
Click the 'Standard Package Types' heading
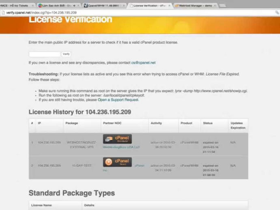pos(71,193)
